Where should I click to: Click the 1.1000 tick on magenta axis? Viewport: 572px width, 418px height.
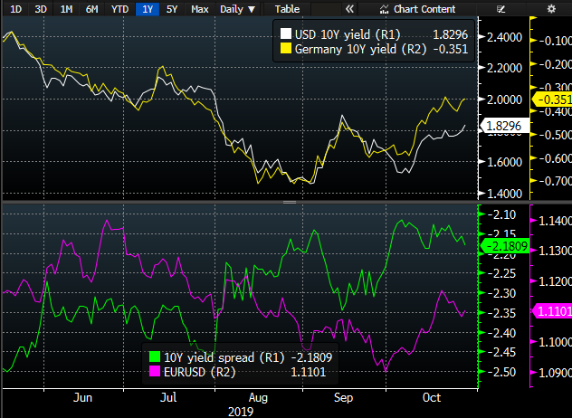(555, 342)
